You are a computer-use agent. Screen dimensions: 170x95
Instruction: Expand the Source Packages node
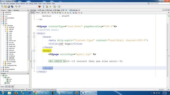(3, 62)
